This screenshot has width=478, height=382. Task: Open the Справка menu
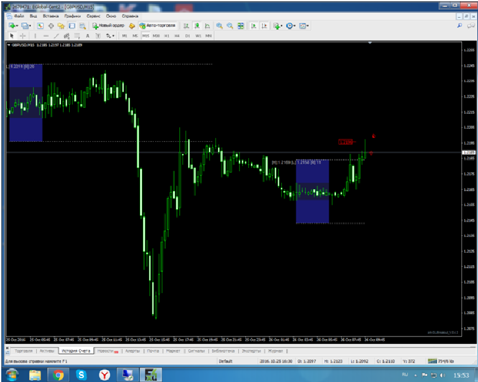[130, 16]
